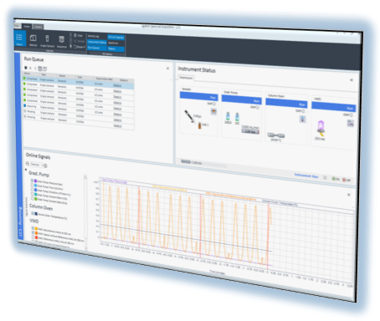Uncheck the Grad. Pump Pressure signal checkbox
The image size is (380, 321).
tap(32, 181)
